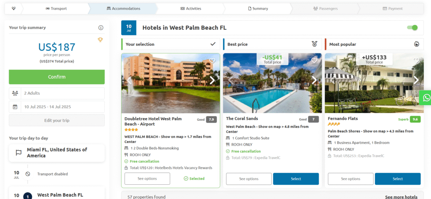Image resolution: width=431 pixels, height=199 pixels.
Task: Click the Most popular flame icon
Action: click(x=416, y=44)
